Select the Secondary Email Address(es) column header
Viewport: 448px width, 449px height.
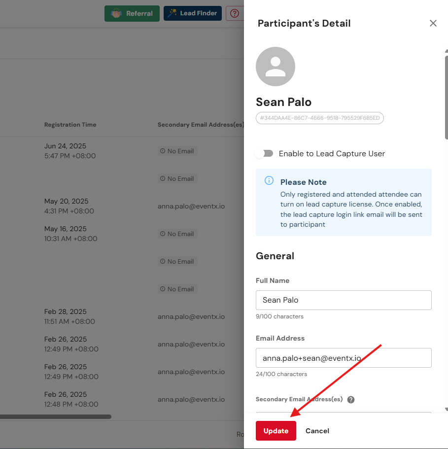point(201,125)
